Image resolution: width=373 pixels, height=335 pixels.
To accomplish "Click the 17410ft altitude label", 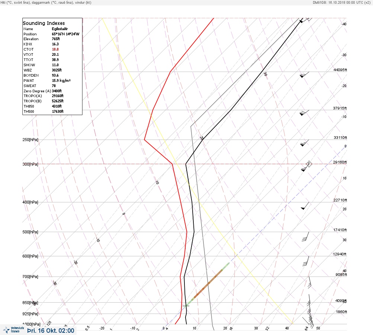I will (x=340, y=230).
